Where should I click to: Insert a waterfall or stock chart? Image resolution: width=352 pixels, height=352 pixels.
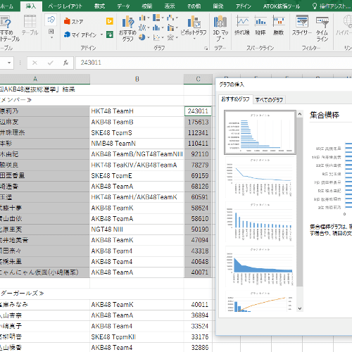(170, 18)
